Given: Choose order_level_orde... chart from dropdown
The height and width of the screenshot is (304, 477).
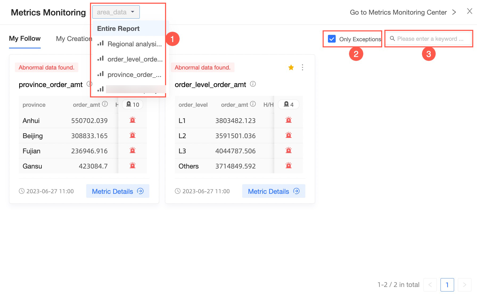Looking at the screenshot, I should pos(128,59).
